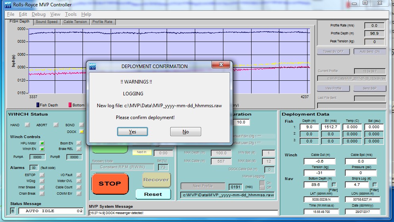
Task: Click the MVP icon in the dialog title bar
Action: (x=92, y=66)
